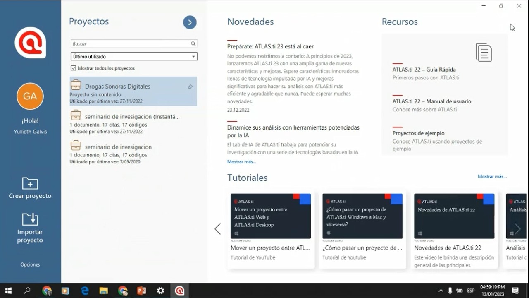This screenshot has width=529, height=298.
Task: Open Proyectos de ejemplo resource
Action: 418,133
